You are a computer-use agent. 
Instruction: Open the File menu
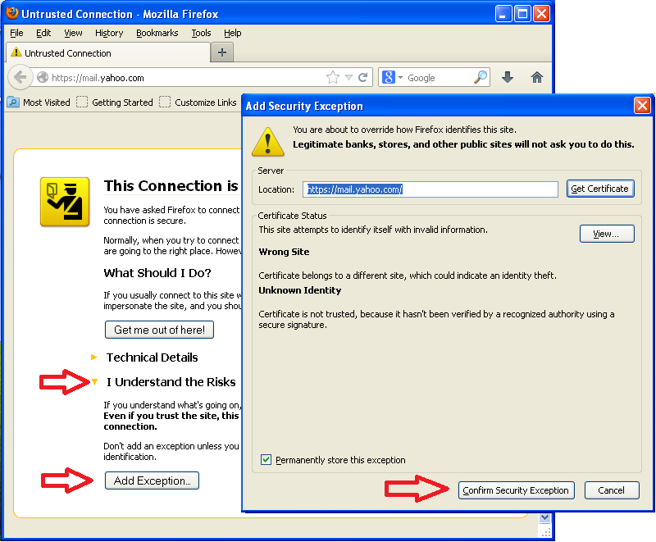click(x=16, y=33)
